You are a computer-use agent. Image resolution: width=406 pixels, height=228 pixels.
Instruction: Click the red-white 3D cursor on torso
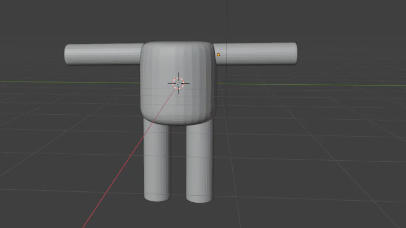pyautogui.click(x=178, y=84)
